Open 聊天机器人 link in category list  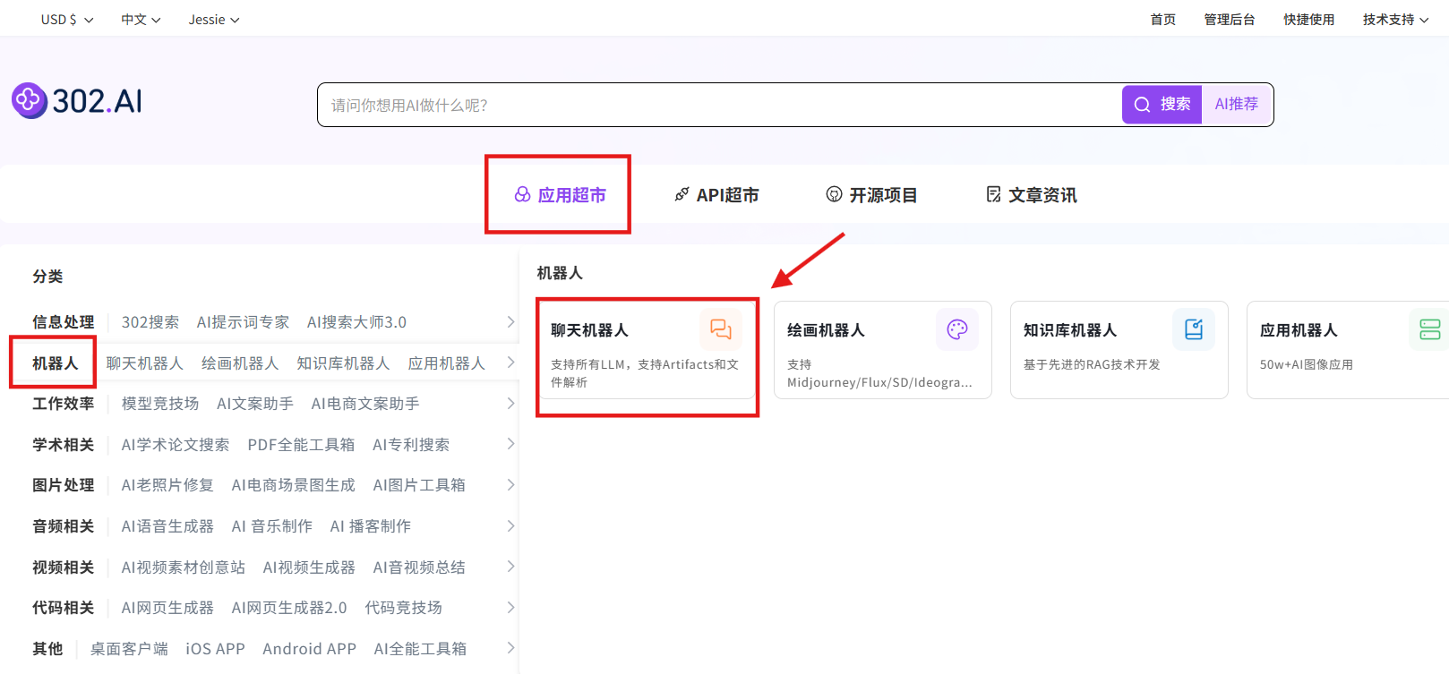(145, 363)
